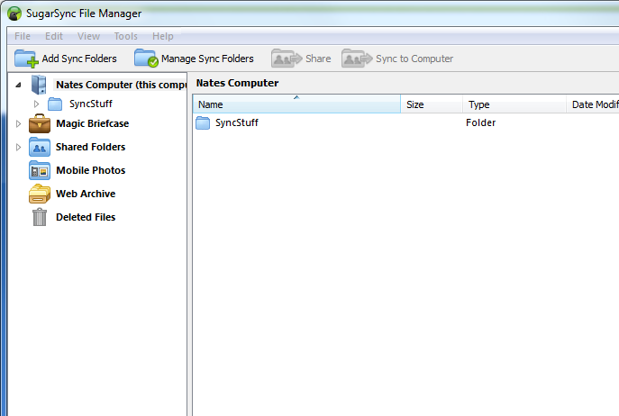Click the SyncStuff folder icon in tree
This screenshot has height=416, width=619.
coord(55,104)
